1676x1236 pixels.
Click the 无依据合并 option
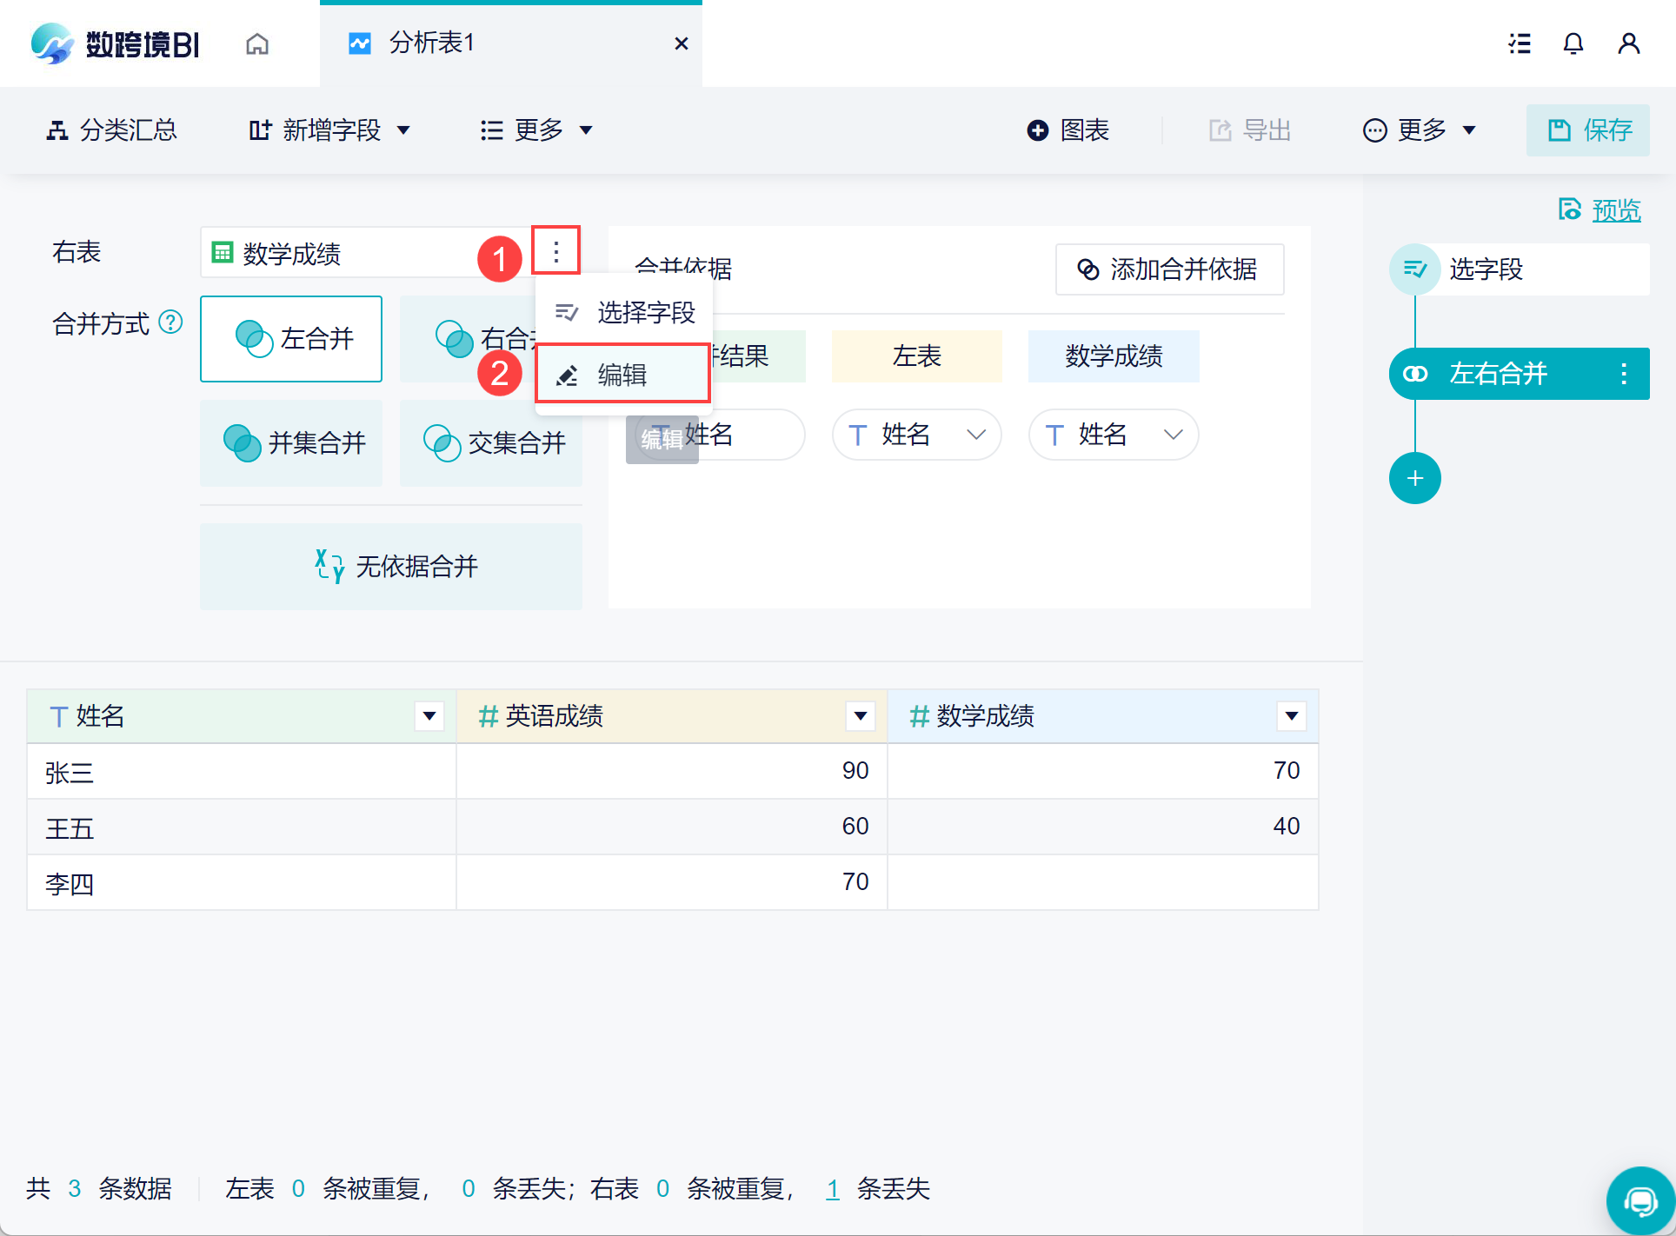(391, 567)
